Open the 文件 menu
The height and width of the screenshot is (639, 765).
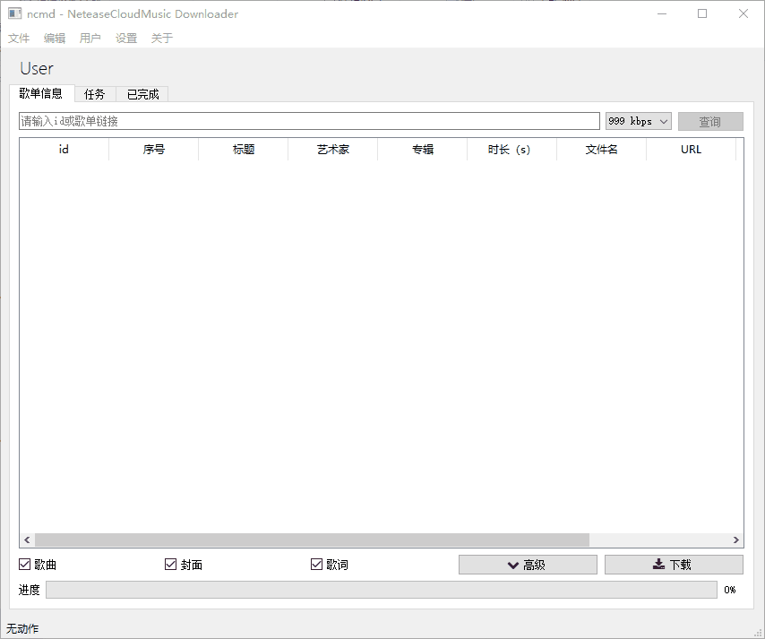point(19,38)
